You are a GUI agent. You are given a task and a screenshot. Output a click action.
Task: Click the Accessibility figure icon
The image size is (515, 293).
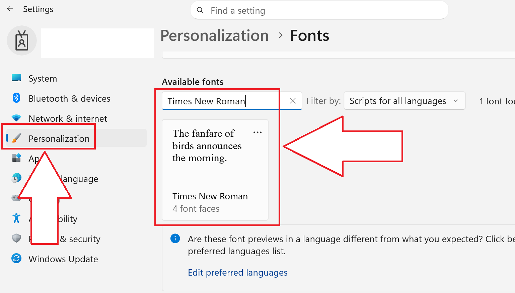16,218
